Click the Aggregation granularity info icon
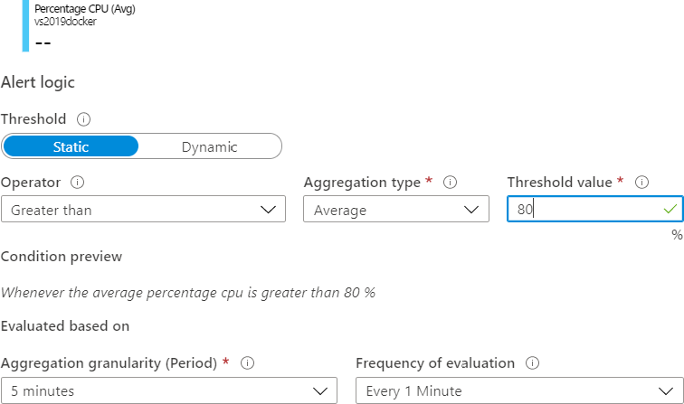The height and width of the screenshot is (404, 684). pos(247,362)
